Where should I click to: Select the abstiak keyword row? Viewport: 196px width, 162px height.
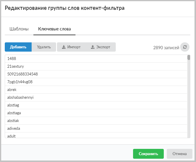(x=96, y=121)
